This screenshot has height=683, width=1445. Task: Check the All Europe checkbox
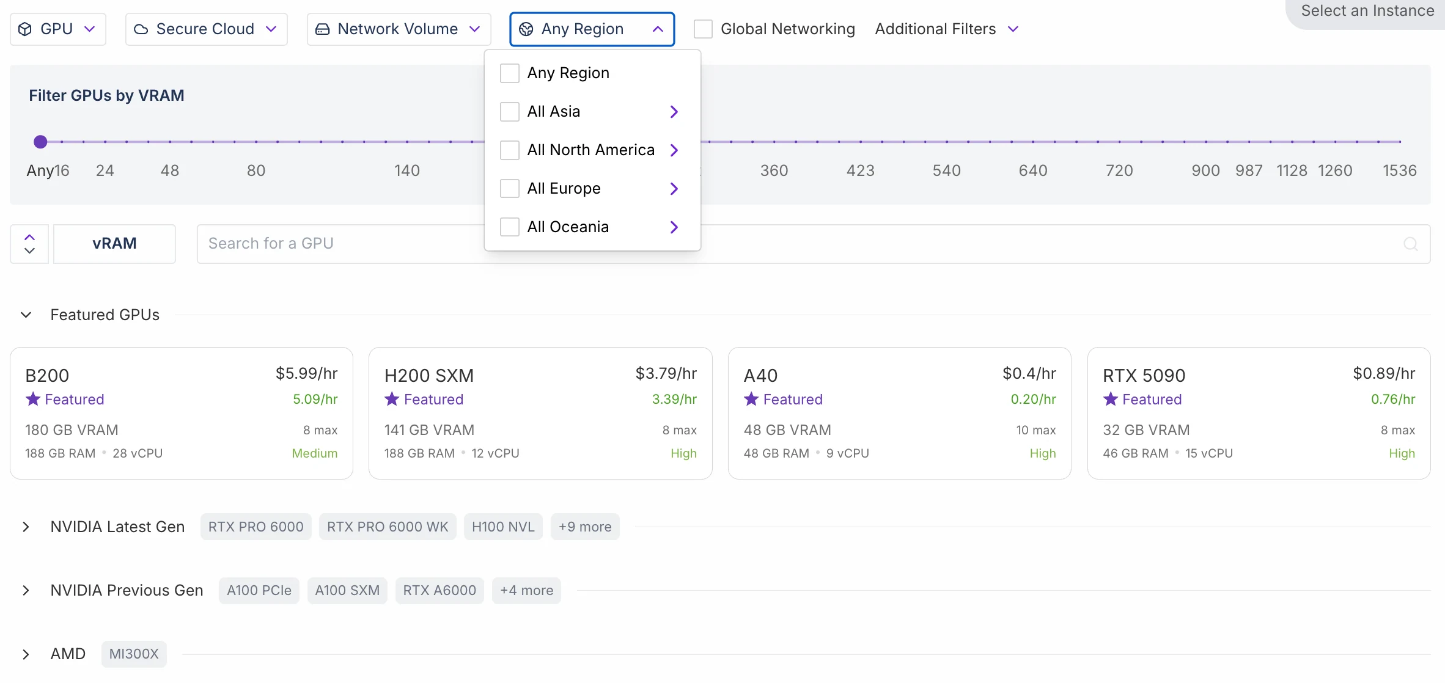510,189
